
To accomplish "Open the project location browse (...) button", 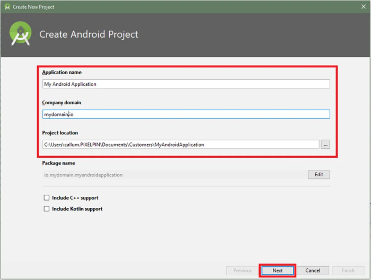I will [325, 144].
